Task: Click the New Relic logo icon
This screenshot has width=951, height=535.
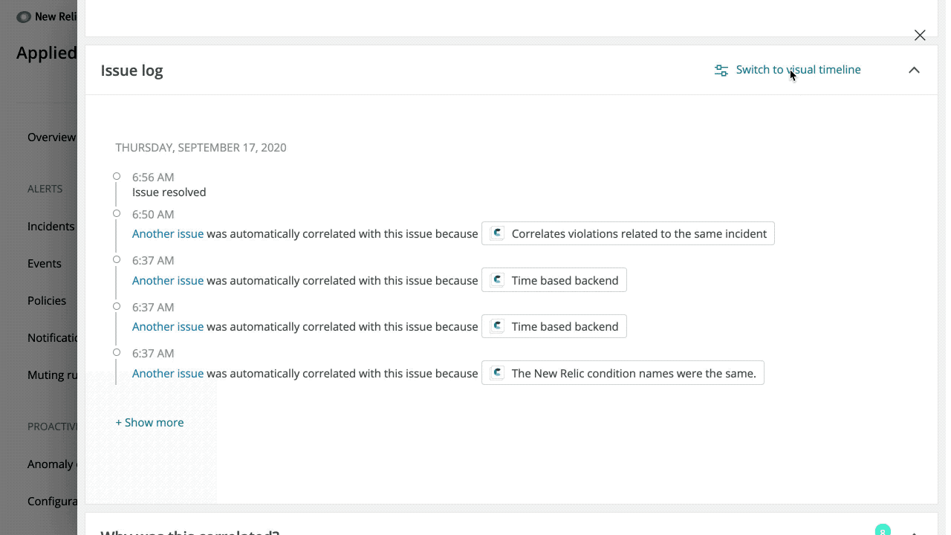Action: 23,16
